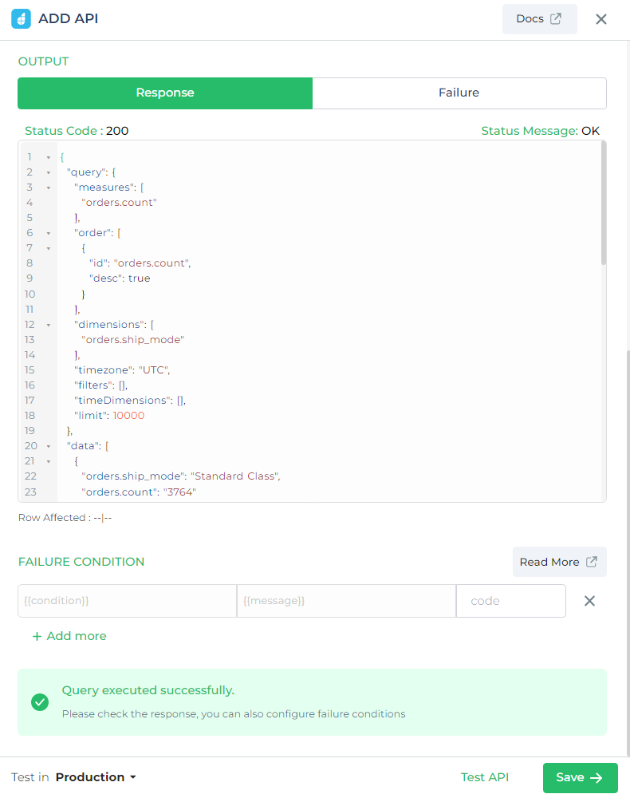Screen dimensions: 630x794
Task: Select the Response tab
Action: (x=165, y=93)
